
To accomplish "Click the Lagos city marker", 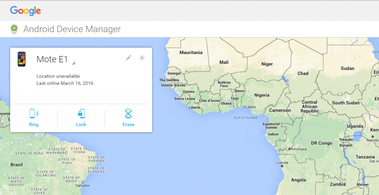I will click(244, 107).
